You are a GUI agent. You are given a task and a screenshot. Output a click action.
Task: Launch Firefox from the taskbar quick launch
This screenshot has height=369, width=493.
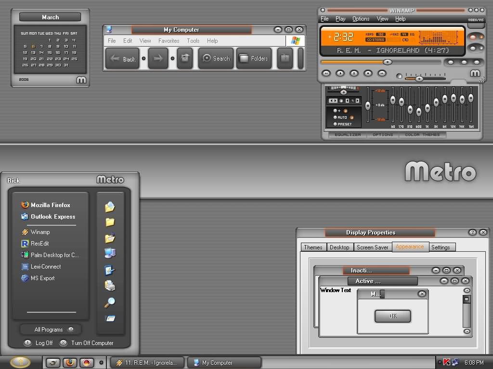click(70, 363)
